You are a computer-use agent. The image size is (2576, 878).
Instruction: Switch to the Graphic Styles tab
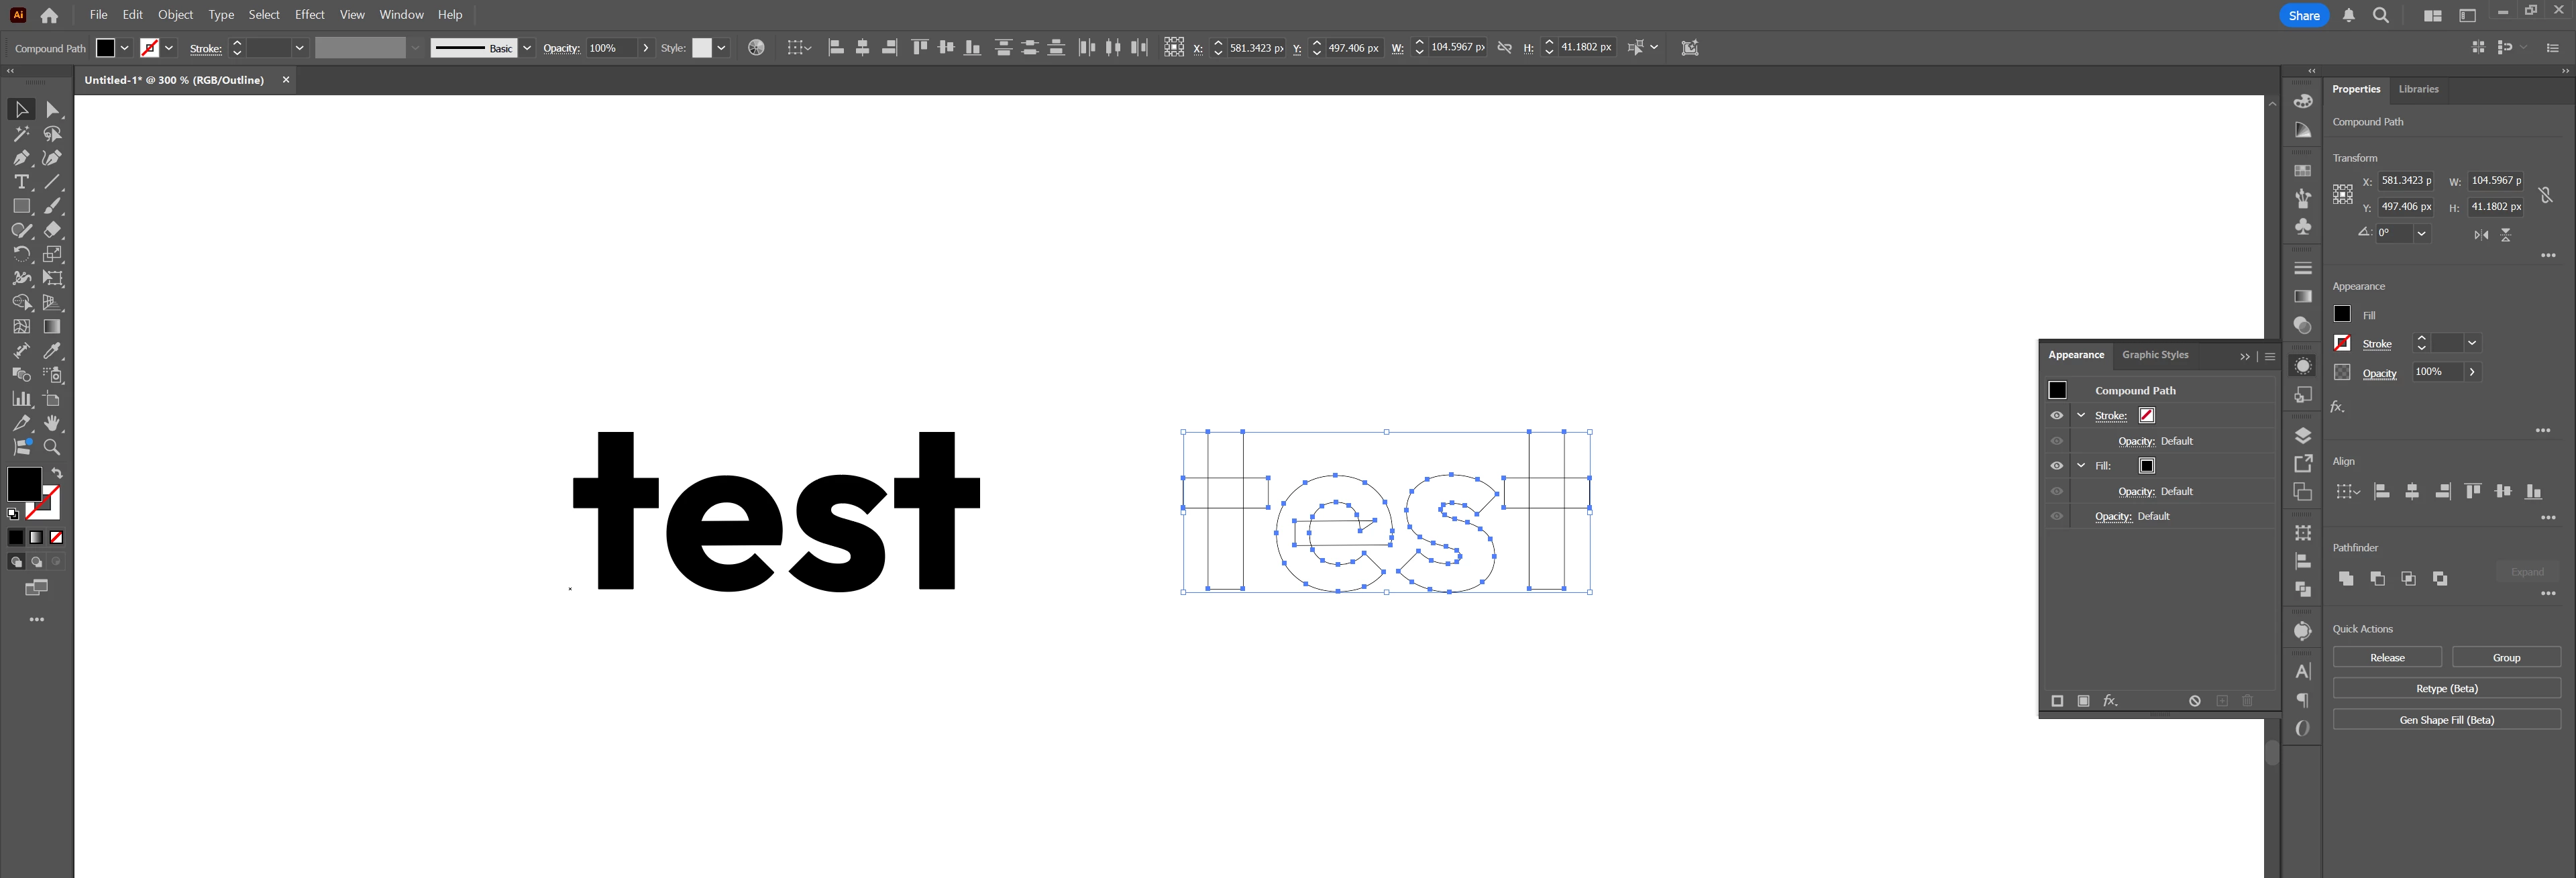[2155, 355]
